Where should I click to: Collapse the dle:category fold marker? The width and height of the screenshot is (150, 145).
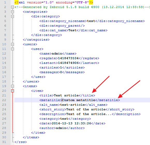click(x=12, y=16)
